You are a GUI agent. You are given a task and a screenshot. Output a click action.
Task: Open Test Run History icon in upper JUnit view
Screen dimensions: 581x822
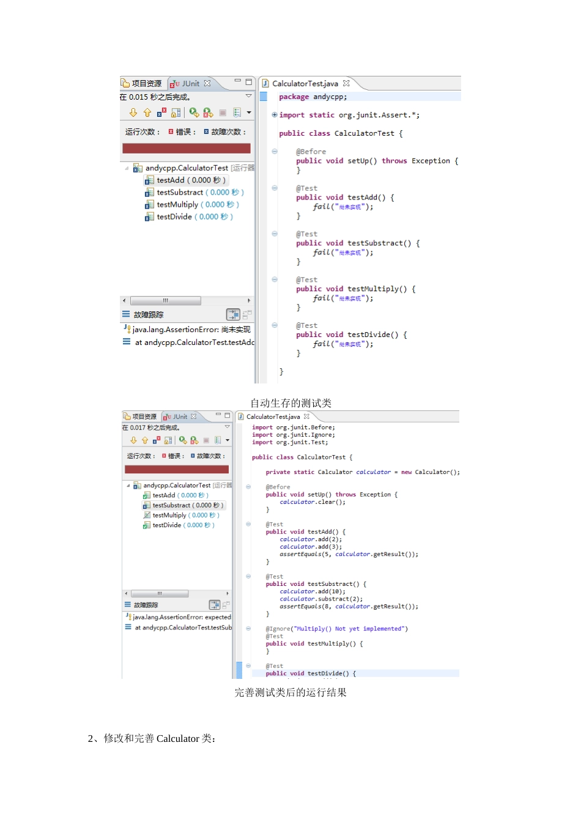237,113
